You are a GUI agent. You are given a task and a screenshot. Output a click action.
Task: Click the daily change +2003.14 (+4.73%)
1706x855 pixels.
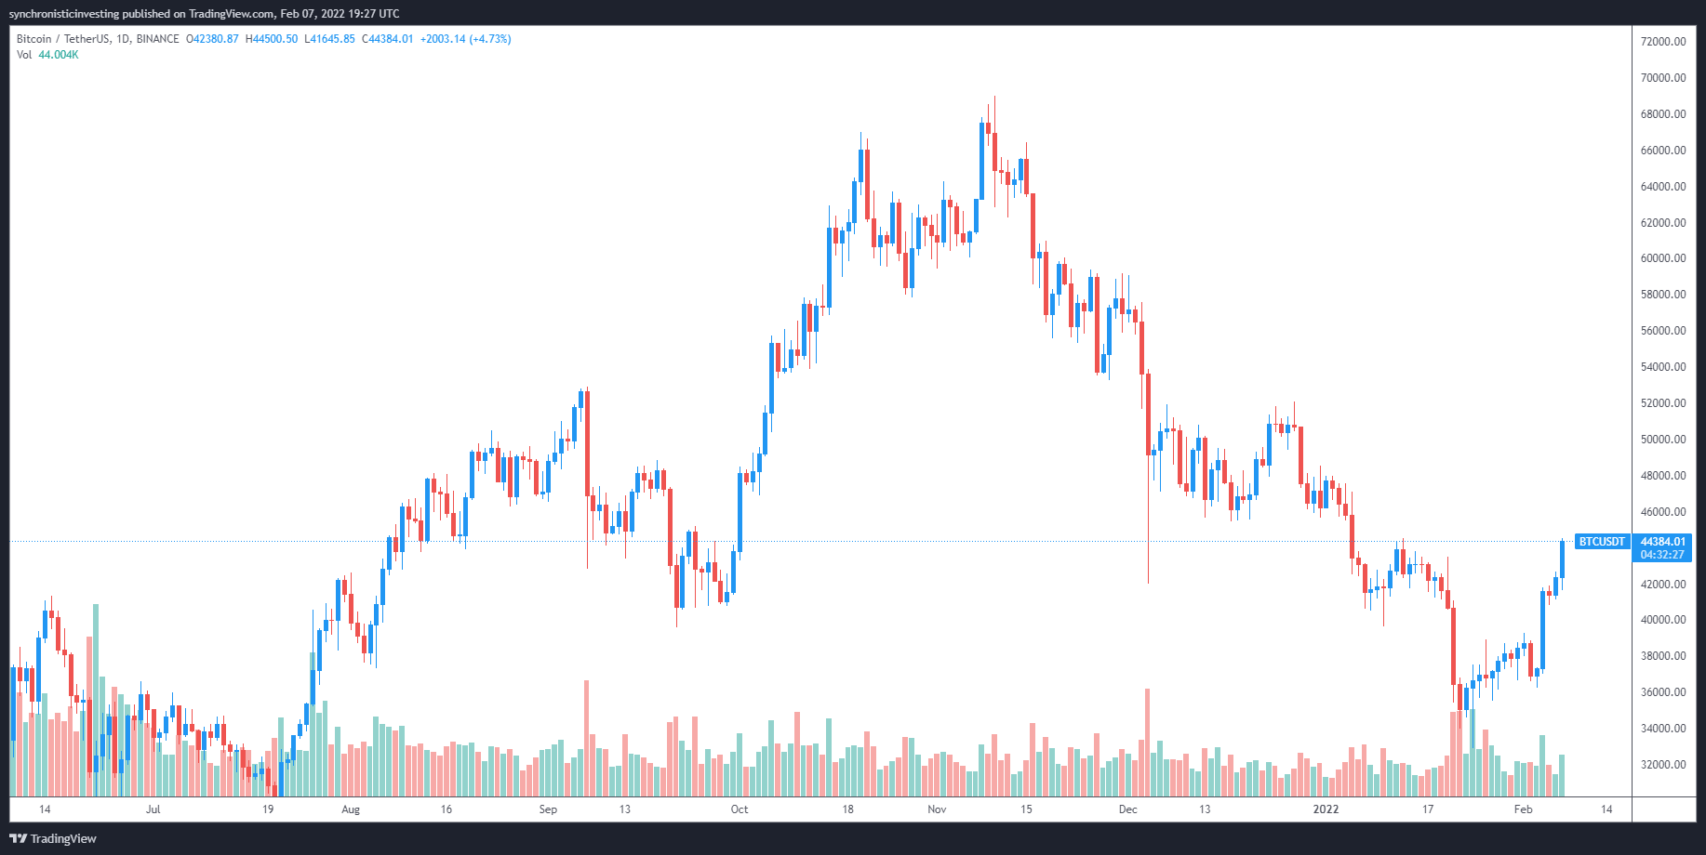(x=465, y=39)
